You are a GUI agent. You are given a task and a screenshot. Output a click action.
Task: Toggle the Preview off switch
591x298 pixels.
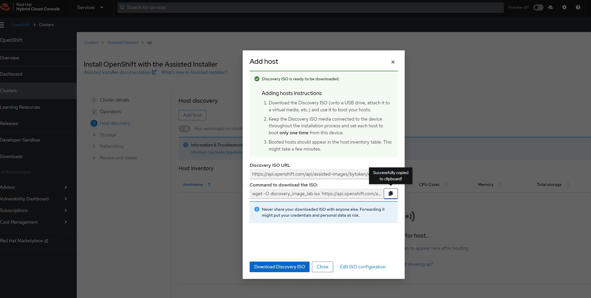click(x=538, y=7)
